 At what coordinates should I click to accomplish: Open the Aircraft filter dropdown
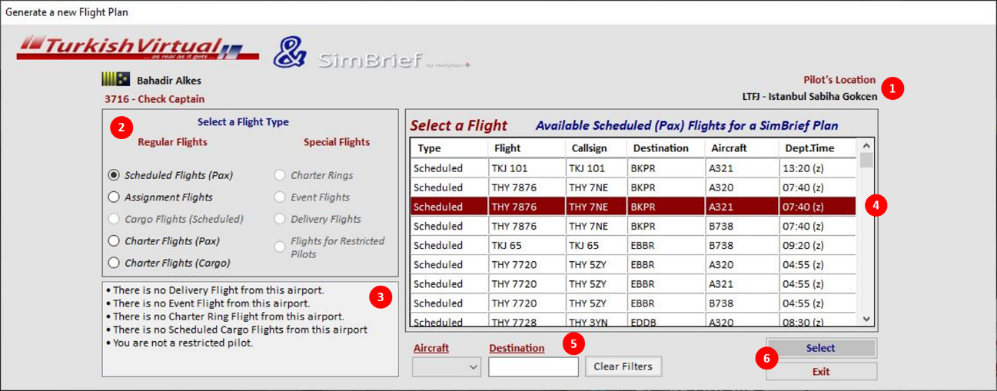pos(446,367)
